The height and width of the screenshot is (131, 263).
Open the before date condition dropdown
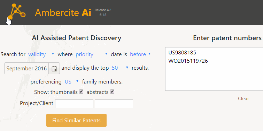[140, 54]
